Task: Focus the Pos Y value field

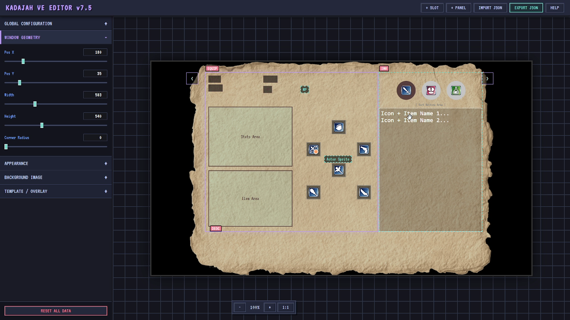Action: click(x=95, y=73)
